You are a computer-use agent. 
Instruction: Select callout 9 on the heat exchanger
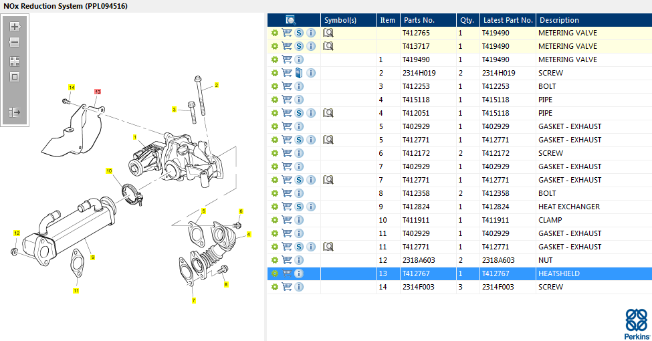click(x=93, y=257)
